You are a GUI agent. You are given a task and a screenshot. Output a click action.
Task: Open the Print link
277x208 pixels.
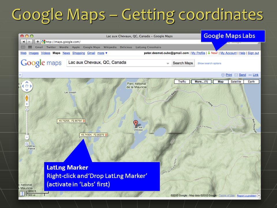pyautogui.click(x=229, y=75)
